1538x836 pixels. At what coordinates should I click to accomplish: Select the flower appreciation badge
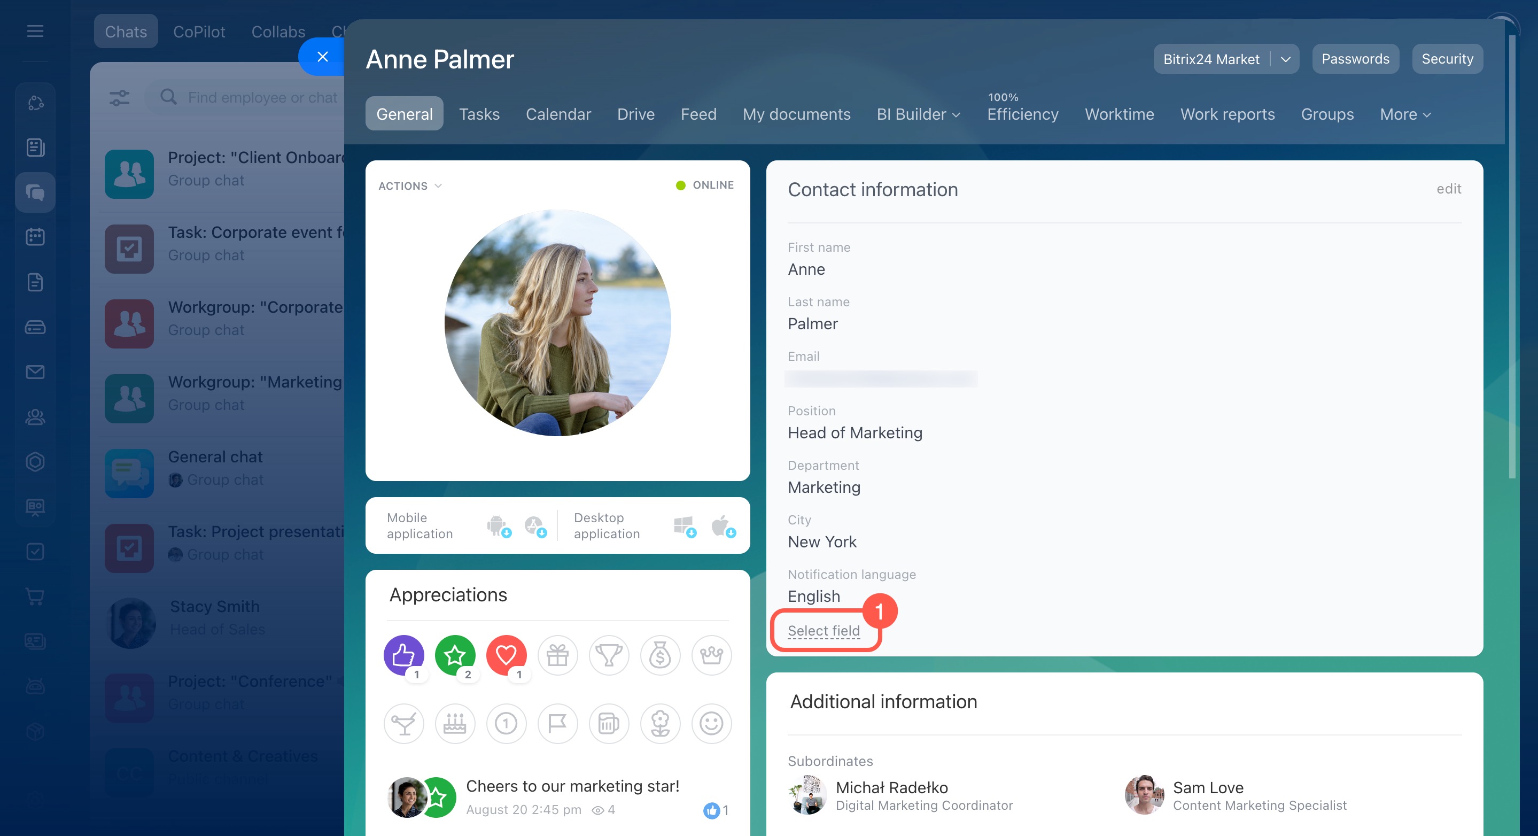click(x=661, y=724)
